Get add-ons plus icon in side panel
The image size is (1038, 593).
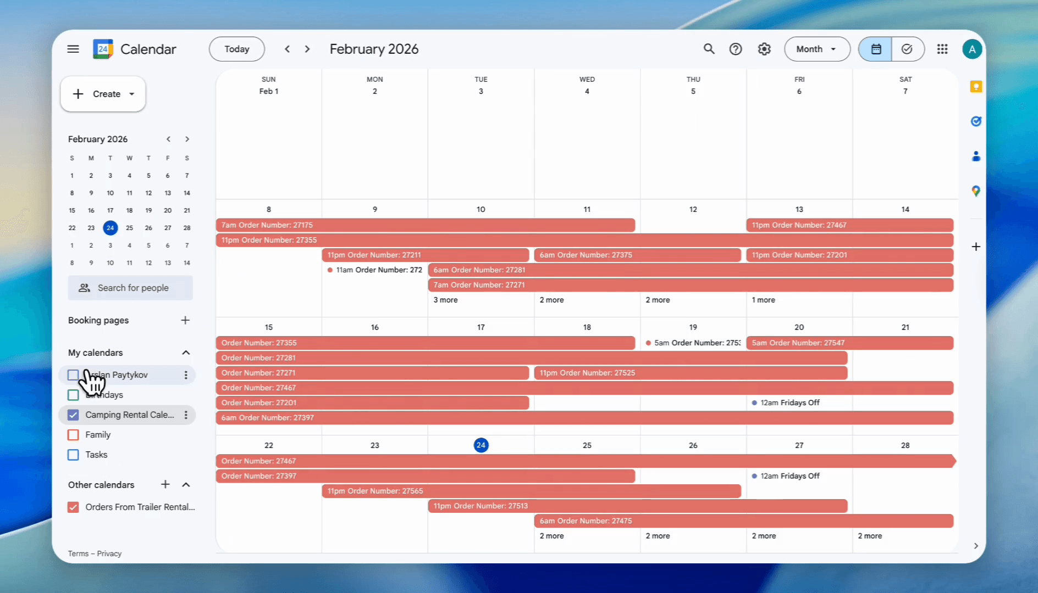976,247
